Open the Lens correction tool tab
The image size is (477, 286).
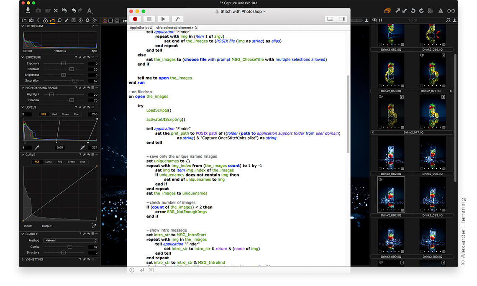(38, 20)
